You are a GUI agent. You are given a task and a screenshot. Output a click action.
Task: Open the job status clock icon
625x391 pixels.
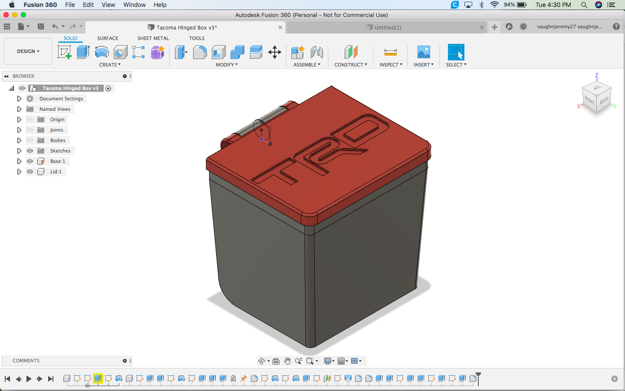(x=523, y=27)
